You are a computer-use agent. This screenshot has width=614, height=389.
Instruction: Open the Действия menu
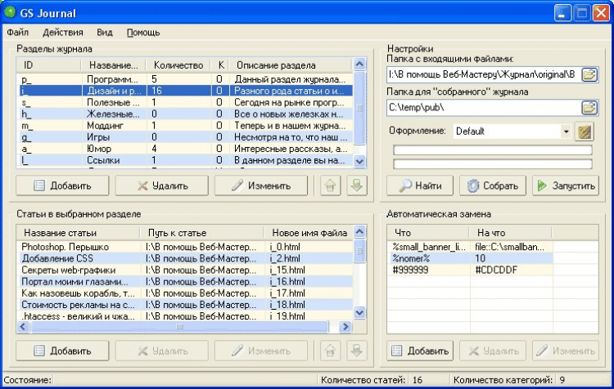(63, 33)
